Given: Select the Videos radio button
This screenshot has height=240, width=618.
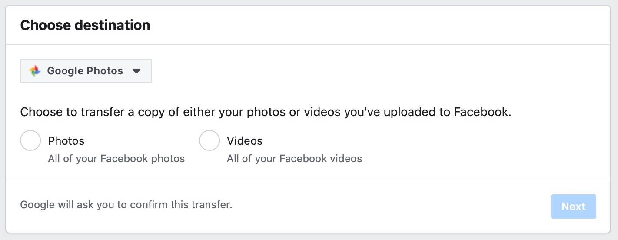Looking at the screenshot, I should (x=209, y=140).
